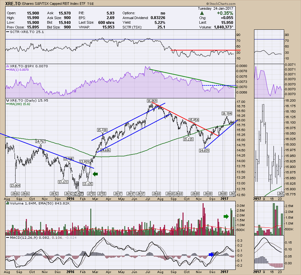
Task: Click the Options value no
Action: tap(163, 13)
